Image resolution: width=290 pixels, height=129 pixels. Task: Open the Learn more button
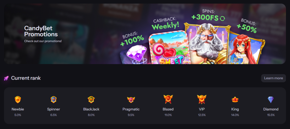pyautogui.click(x=273, y=78)
